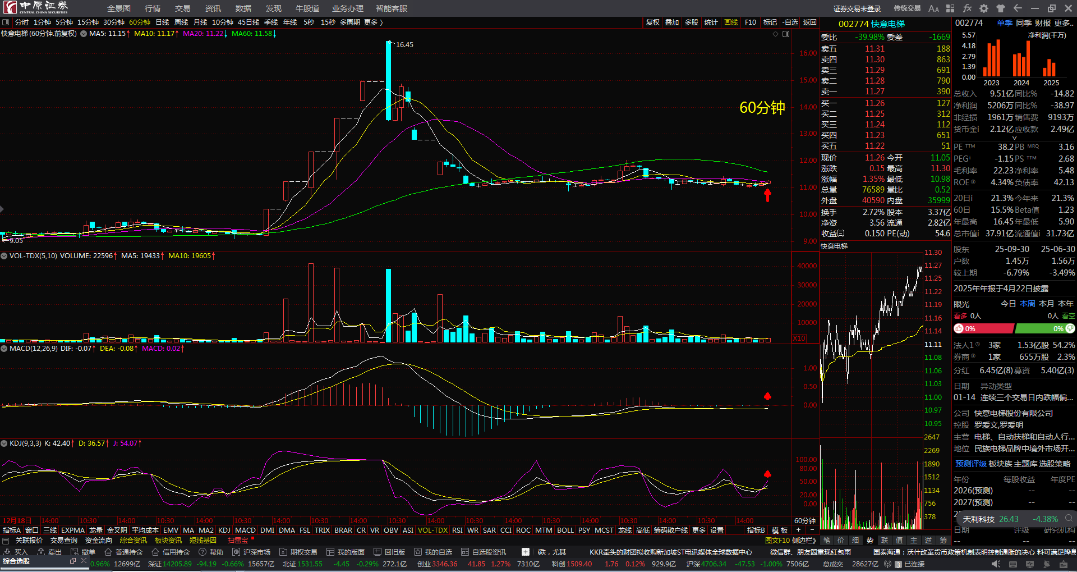This screenshot has width=1077, height=572.
Task: Select the 单季 tab in finance panel
Action: 1005,23
